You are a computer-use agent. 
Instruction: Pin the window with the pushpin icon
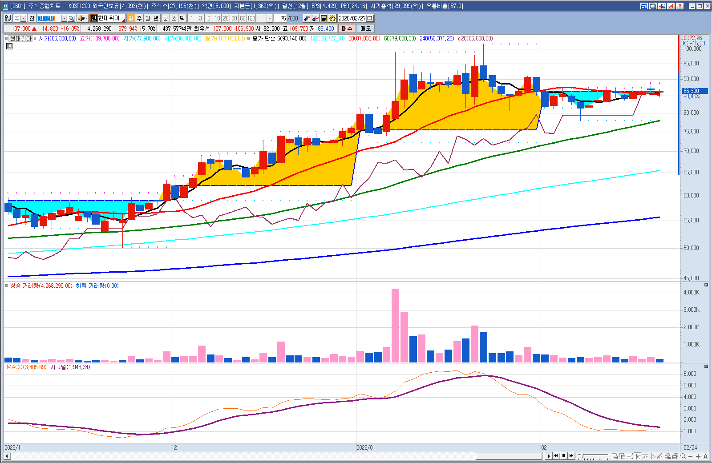point(662,6)
